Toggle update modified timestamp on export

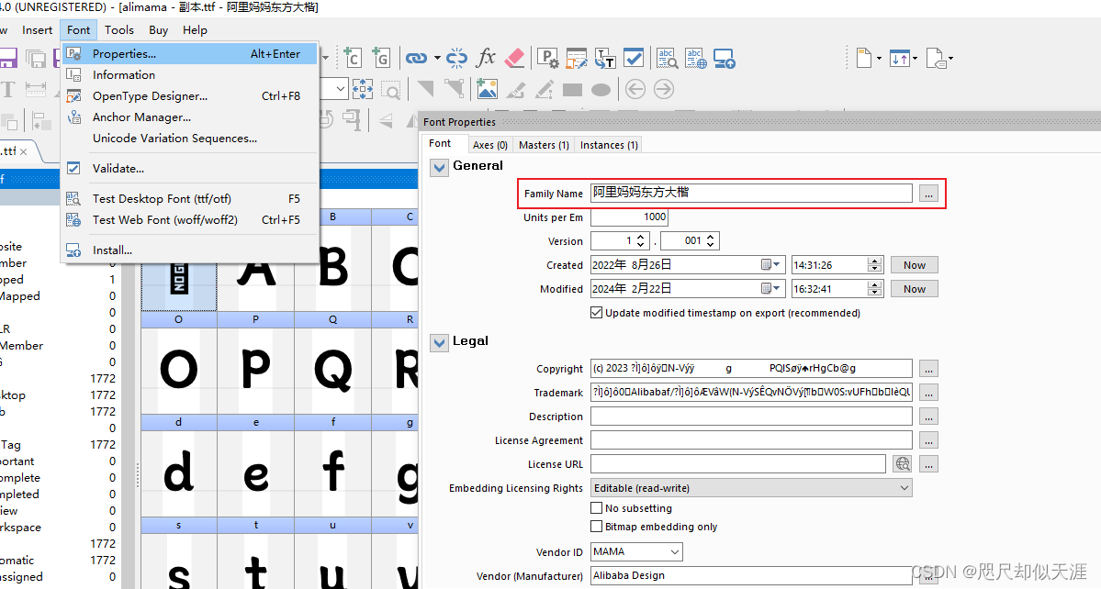point(596,313)
